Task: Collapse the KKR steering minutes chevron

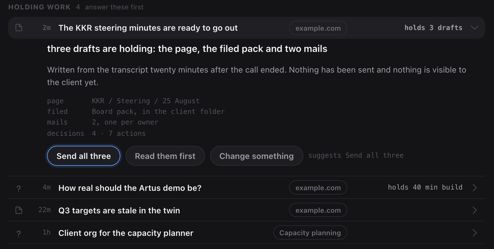Action: [475, 28]
